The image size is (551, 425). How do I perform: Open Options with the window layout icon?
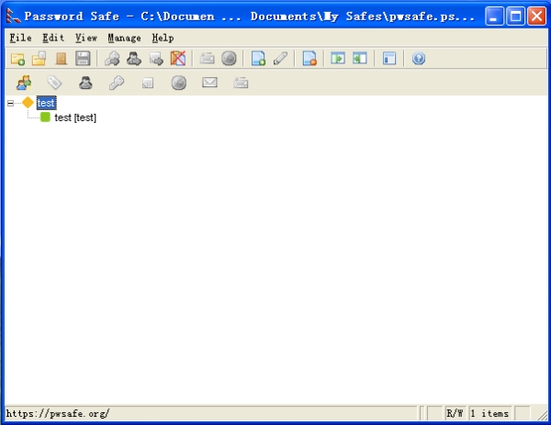click(x=389, y=59)
